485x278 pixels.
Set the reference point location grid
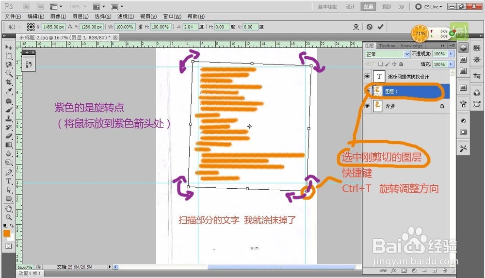point(31,27)
